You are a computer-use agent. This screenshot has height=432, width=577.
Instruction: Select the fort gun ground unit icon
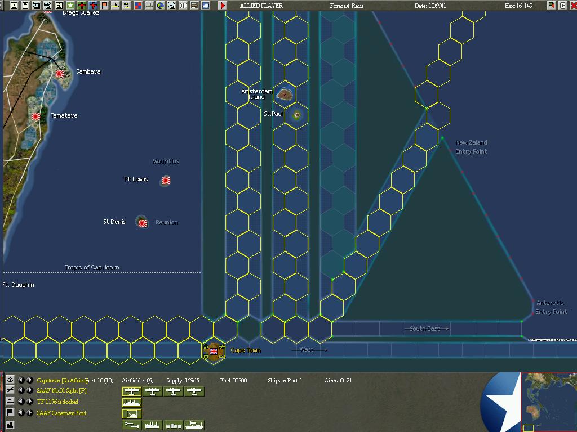(132, 414)
